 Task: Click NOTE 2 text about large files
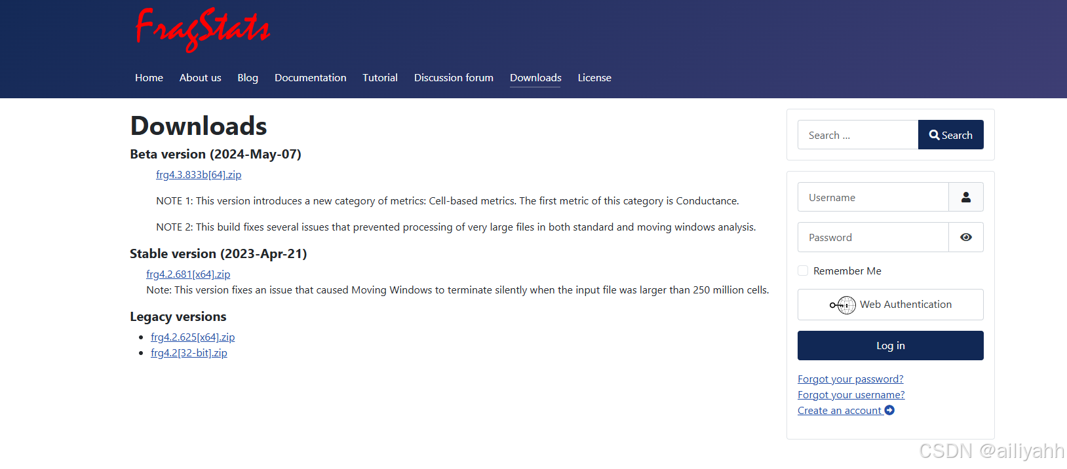(x=456, y=227)
